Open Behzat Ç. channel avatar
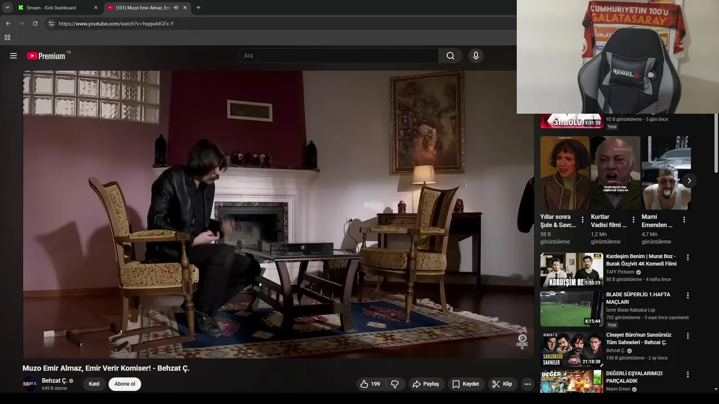 point(30,384)
